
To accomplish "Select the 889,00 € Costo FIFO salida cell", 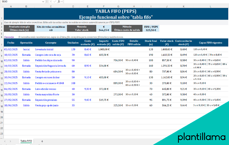I will click(118, 83).
